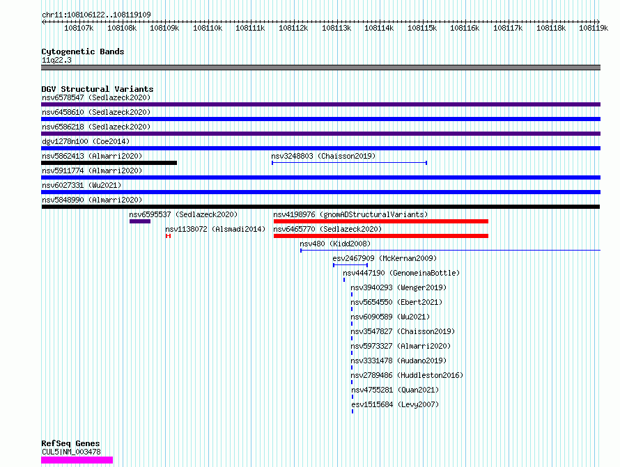Click the Cytogenetic Bands track heading

[83, 52]
